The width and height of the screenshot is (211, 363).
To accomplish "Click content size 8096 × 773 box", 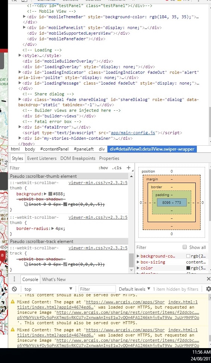I will (171, 202).
